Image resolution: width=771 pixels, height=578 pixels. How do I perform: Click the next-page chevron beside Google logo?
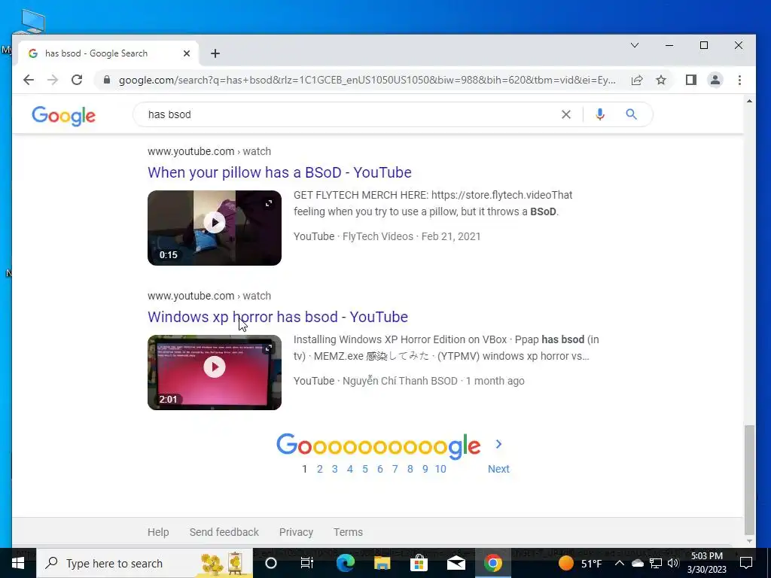pyautogui.click(x=498, y=444)
